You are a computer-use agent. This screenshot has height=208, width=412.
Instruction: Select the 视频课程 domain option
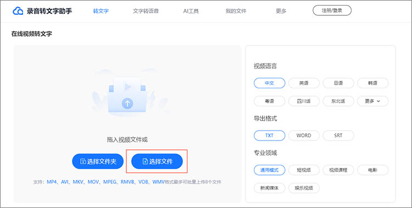338,170
